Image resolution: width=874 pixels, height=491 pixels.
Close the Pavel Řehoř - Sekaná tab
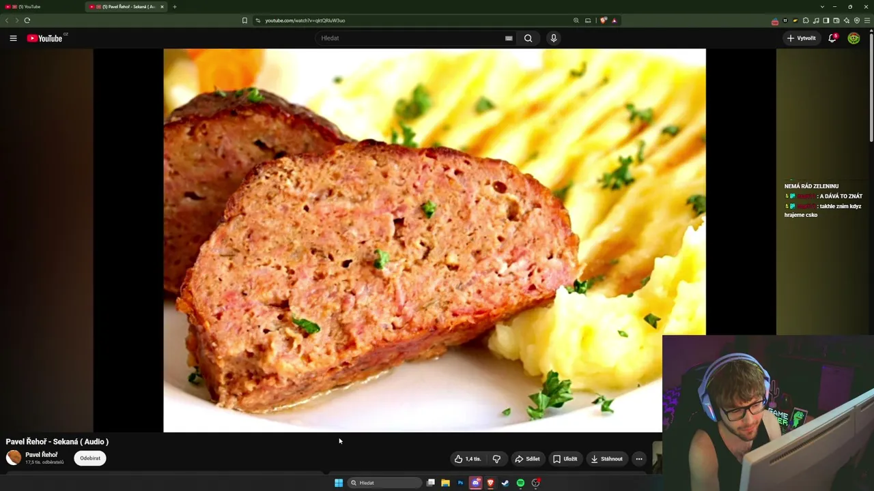click(162, 7)
